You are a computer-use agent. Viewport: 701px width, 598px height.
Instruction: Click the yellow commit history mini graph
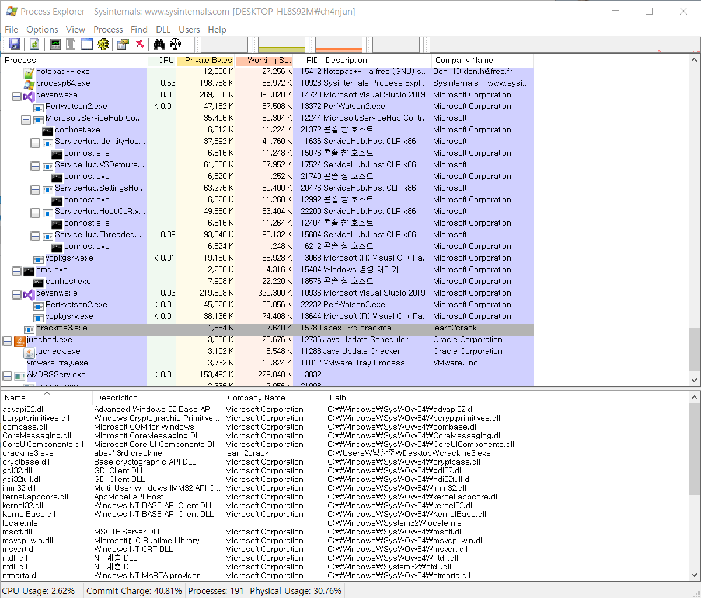(281, 45)
